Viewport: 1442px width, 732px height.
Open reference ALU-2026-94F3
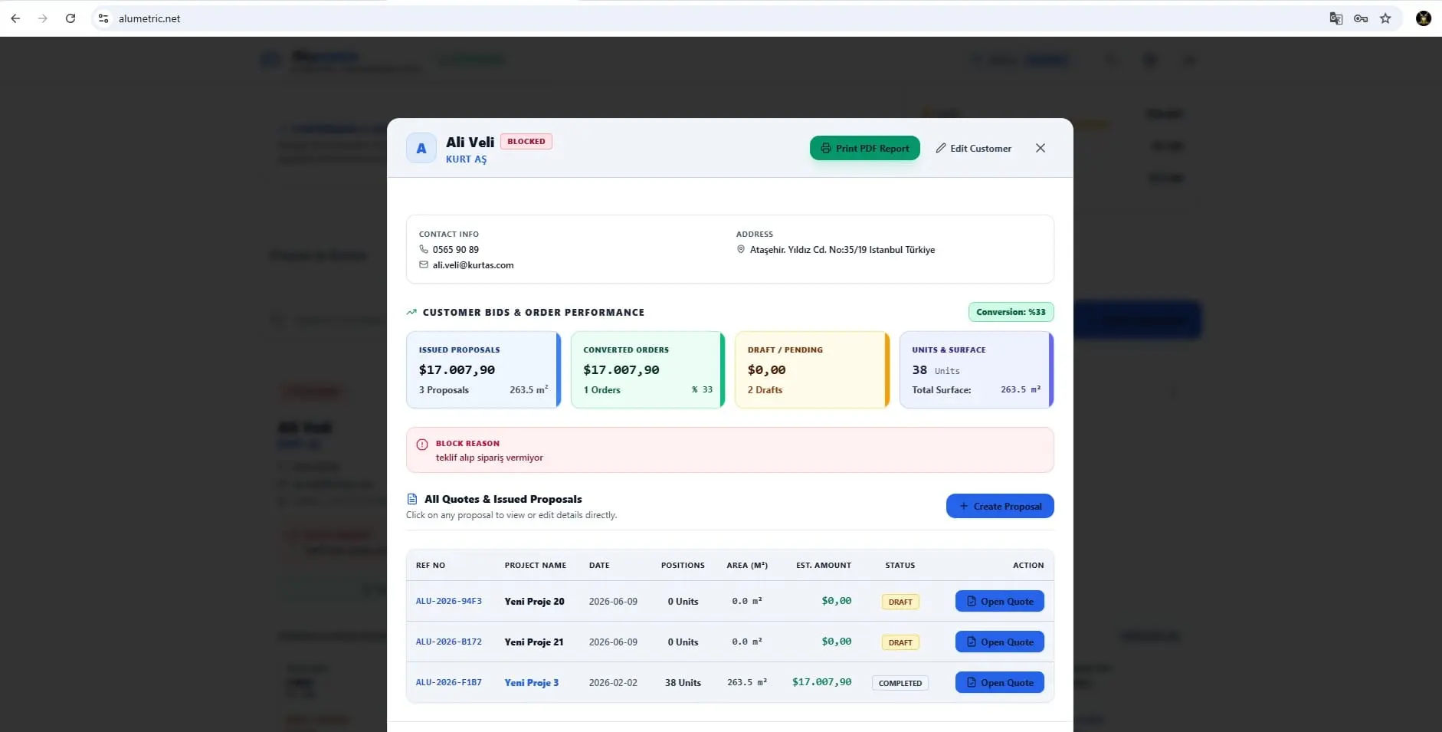click(448, 601)
